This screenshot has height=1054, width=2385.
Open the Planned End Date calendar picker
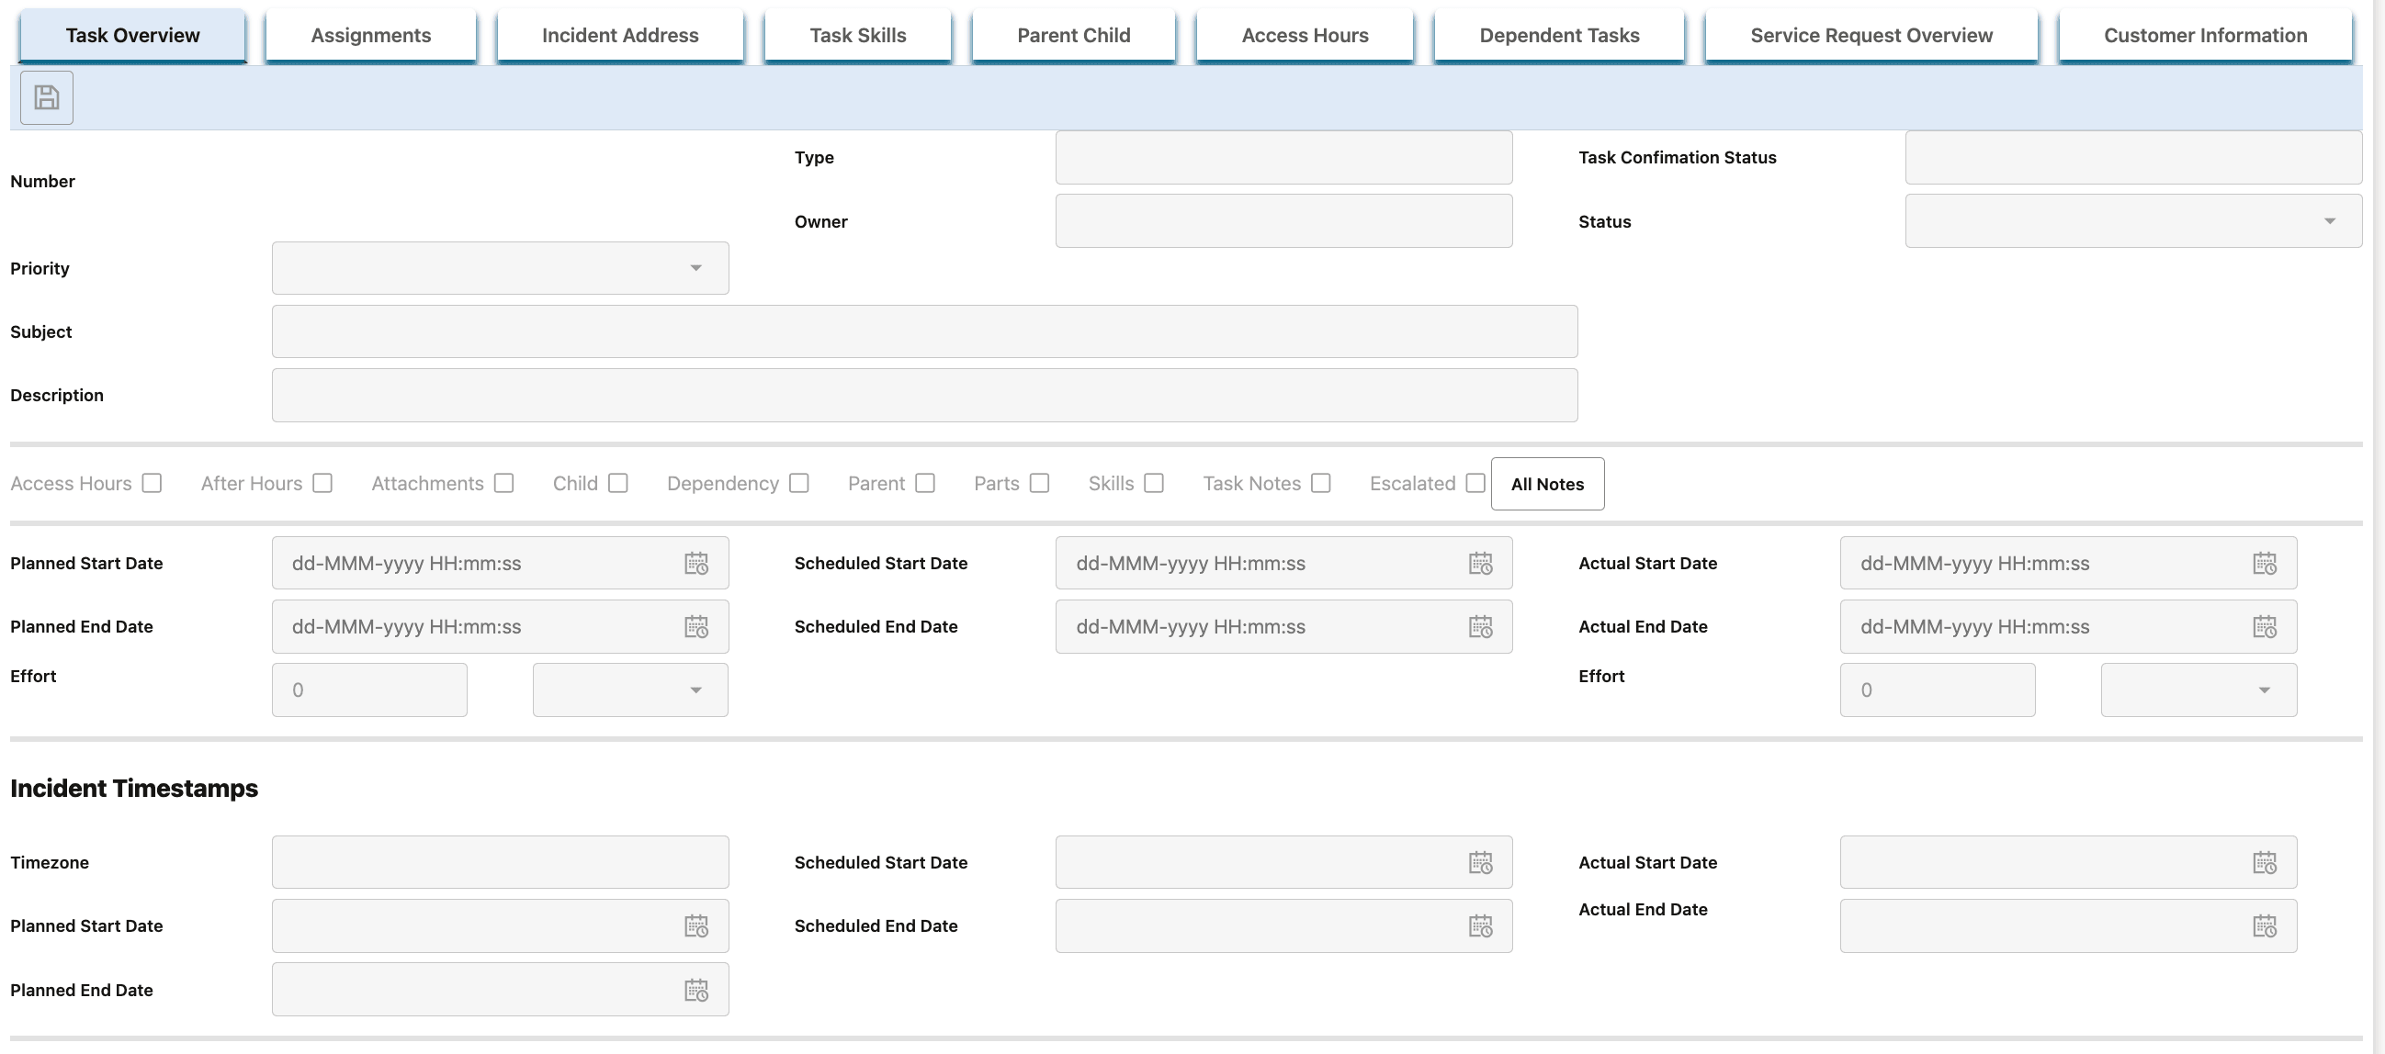coord(696,626)
